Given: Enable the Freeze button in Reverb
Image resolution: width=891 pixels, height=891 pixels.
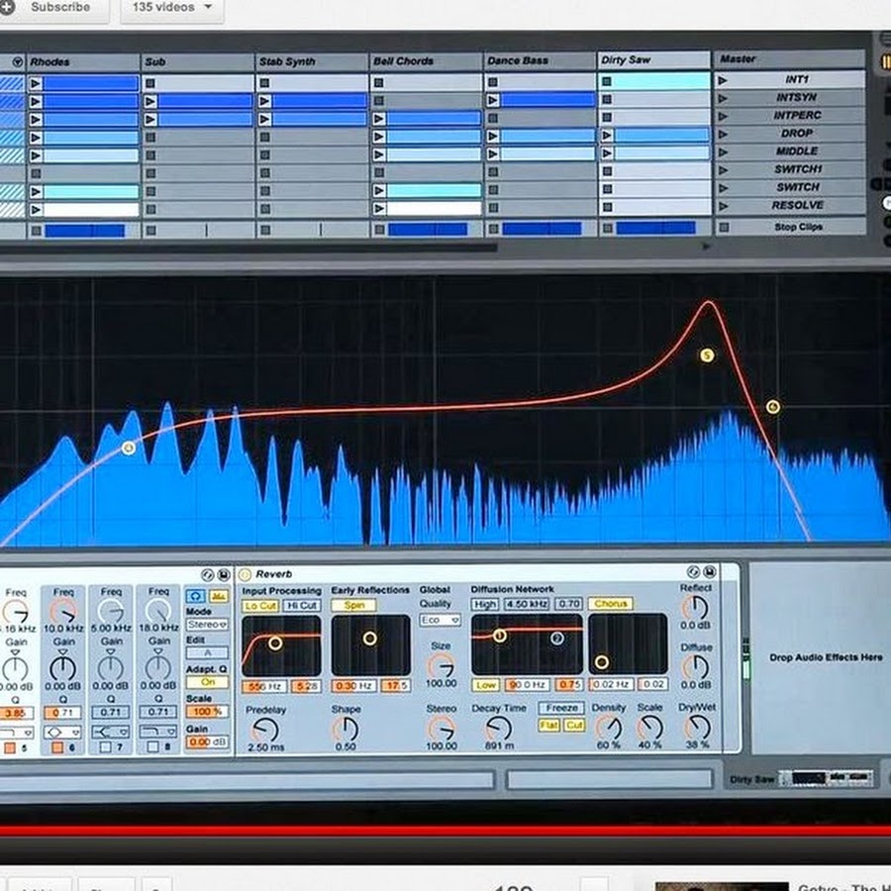Looking at the screenshot, I should pyautogui.click(x=560, y=709).
